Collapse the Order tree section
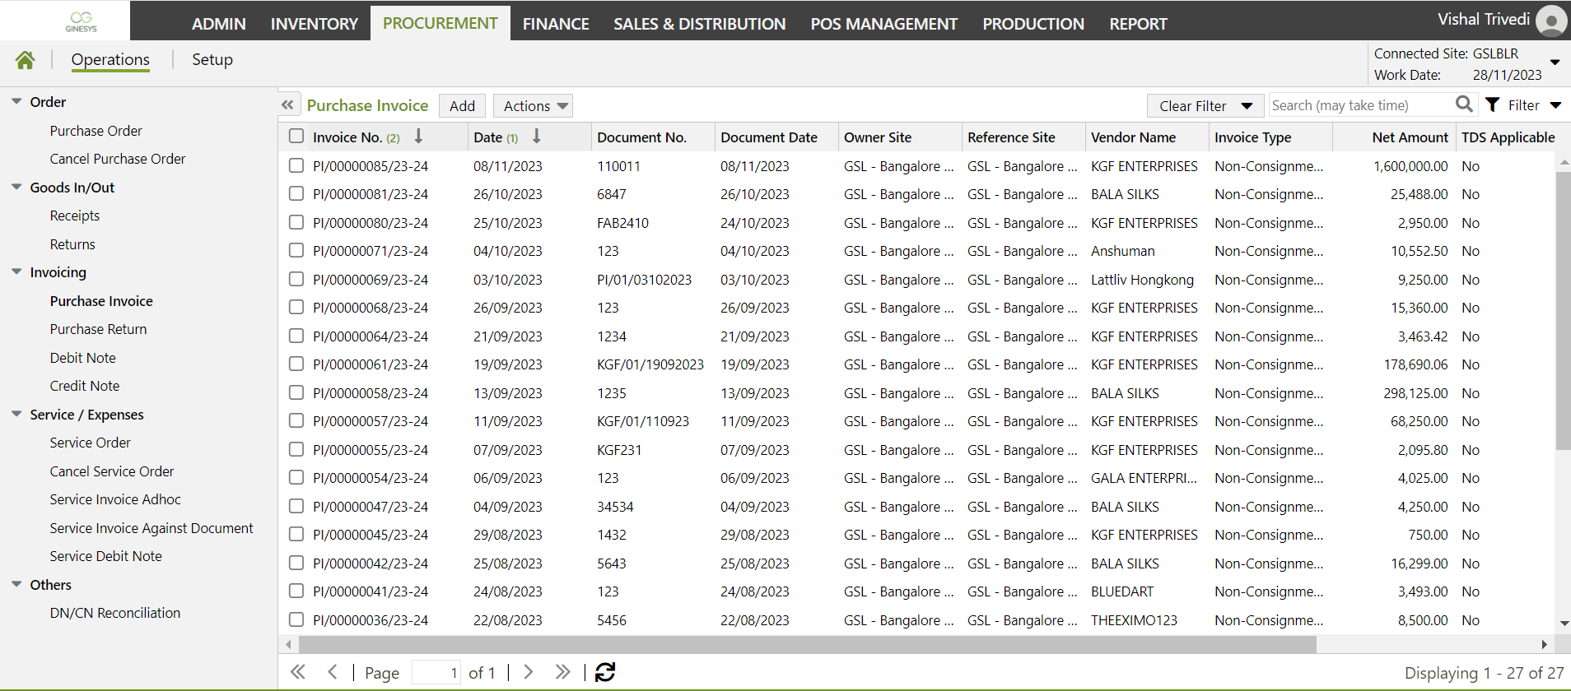The height and width of the screenshot is (691, 1571). (x=16, y=101)
